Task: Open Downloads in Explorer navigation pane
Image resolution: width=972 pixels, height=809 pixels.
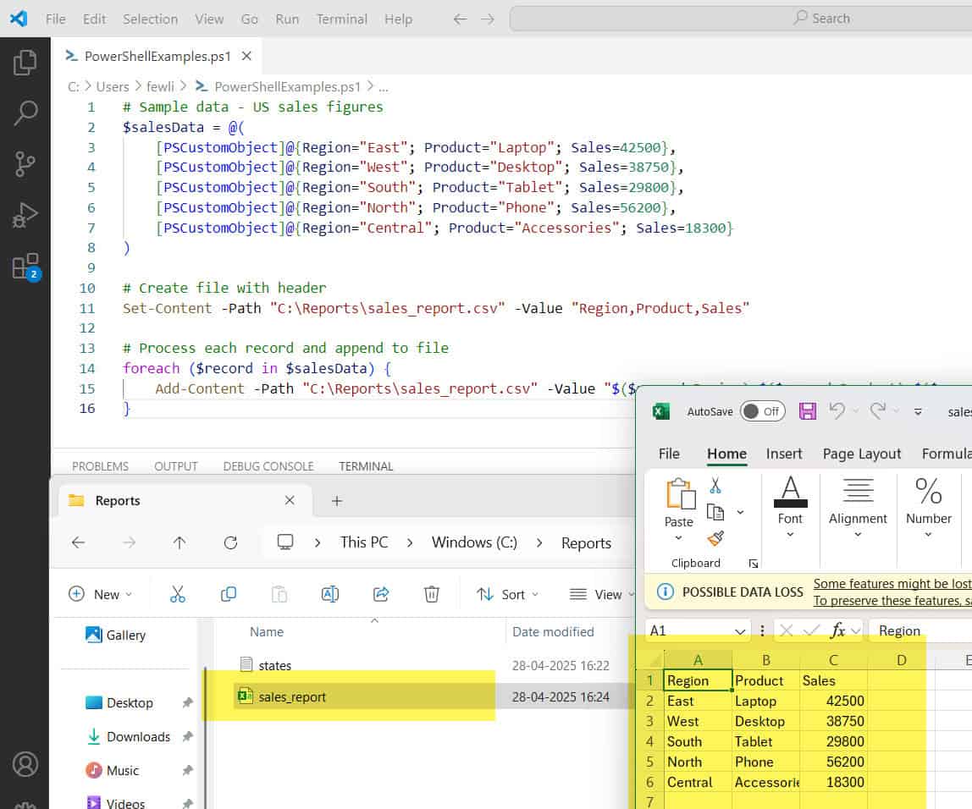Action: tap(138, 736)
